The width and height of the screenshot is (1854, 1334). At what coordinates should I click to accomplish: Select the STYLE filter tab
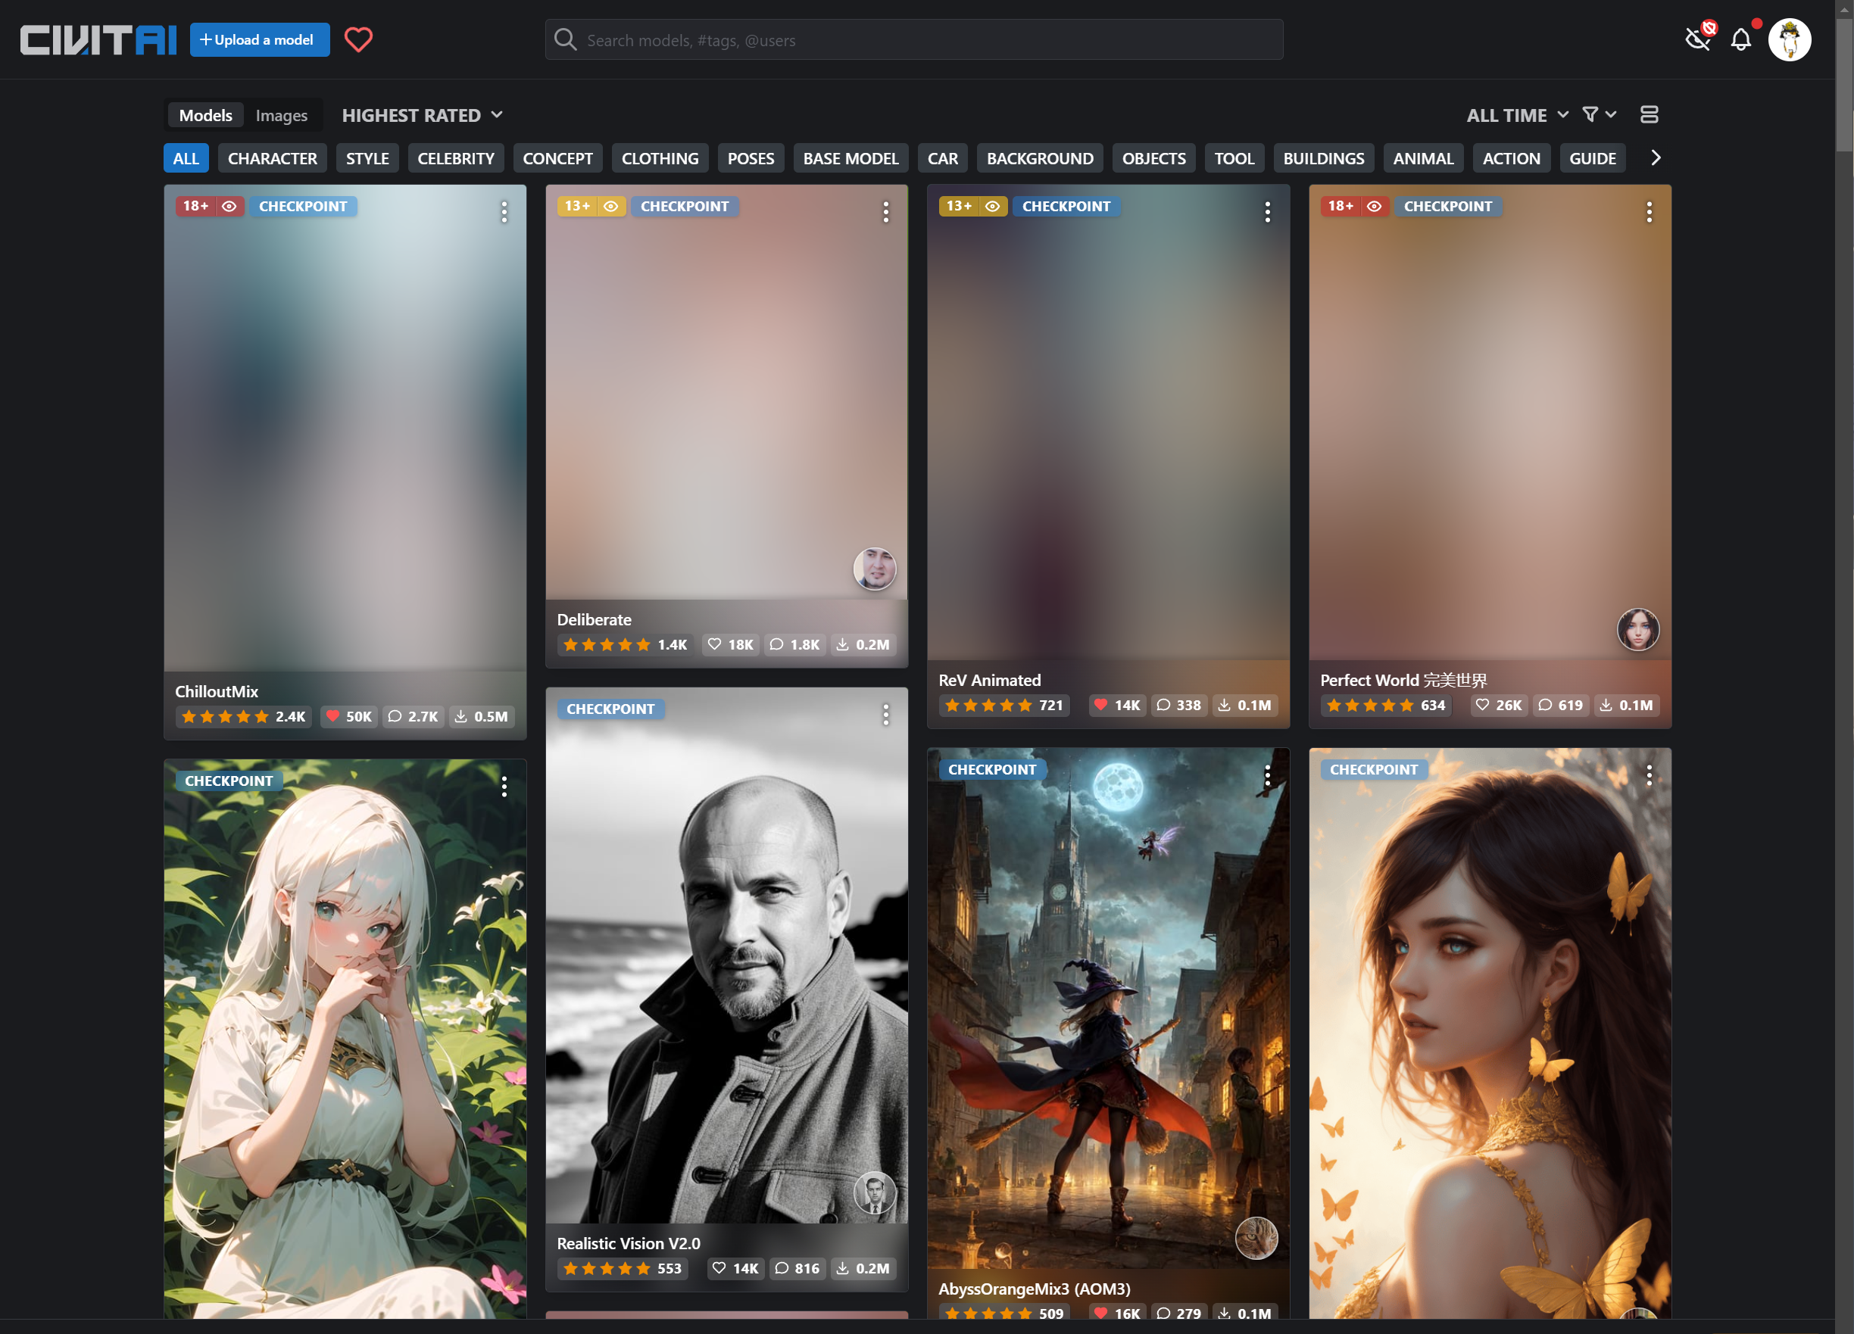(x=367, y=158)
